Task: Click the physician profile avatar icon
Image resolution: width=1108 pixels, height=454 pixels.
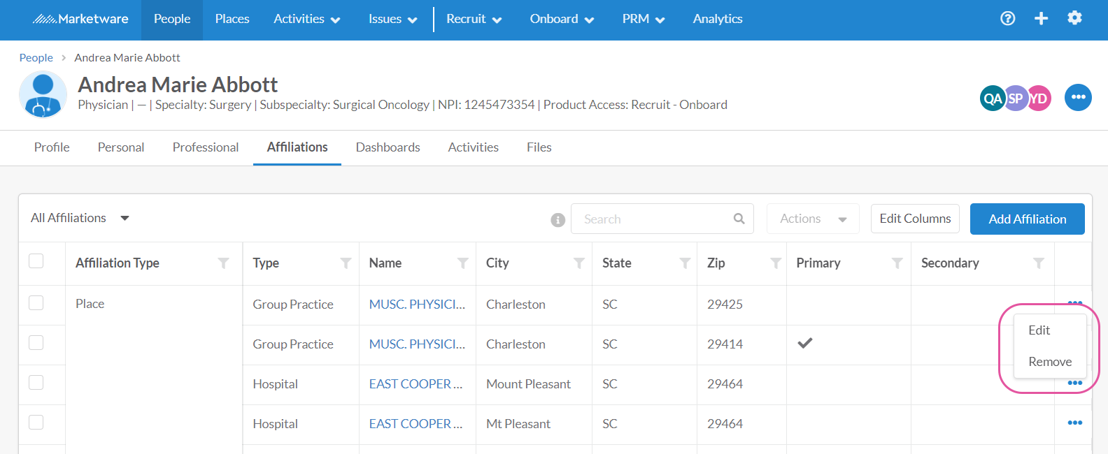Action: click(43, 94)
